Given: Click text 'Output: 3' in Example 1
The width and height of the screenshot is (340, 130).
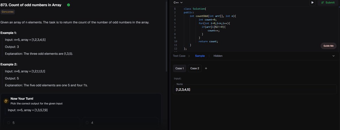Looking at the screenshot, I should 12,46.
